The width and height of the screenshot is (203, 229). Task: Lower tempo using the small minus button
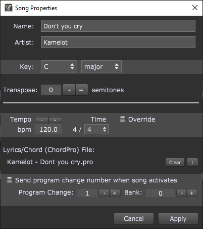(x=42, y=120)
